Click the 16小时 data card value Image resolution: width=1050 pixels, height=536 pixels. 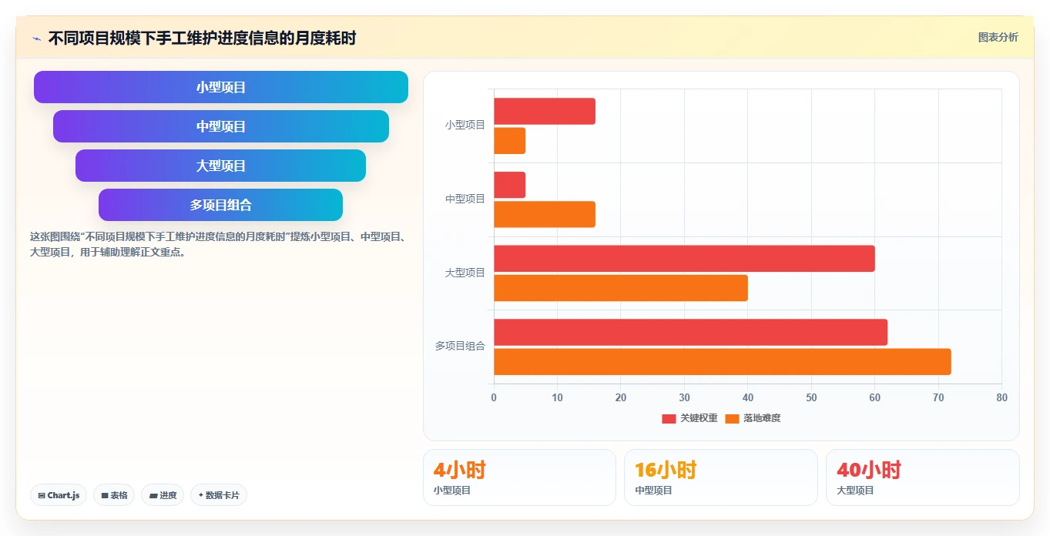point(666,470)
